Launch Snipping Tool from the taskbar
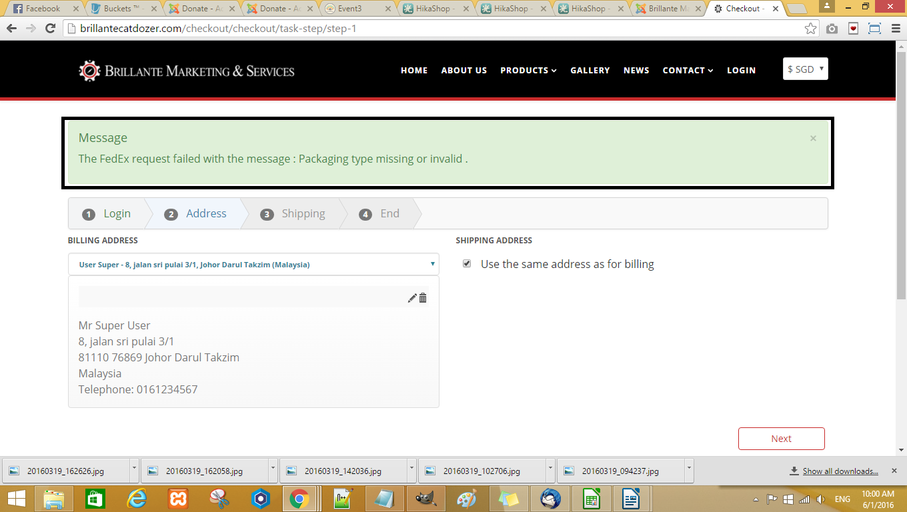The height and width of the screenshot is (512, 907). (219, 499)
